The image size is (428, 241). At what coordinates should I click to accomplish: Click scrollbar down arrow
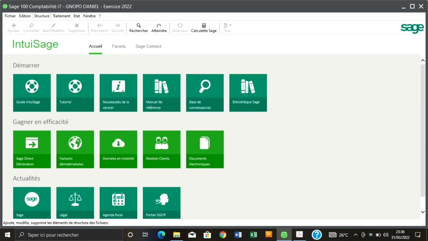[423, 212]
